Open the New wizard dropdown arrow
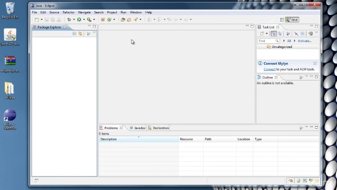This screenshot has width=337, height=190. click(41, 20)
